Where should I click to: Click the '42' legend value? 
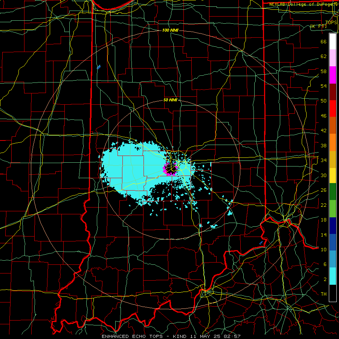pos(324,131)
